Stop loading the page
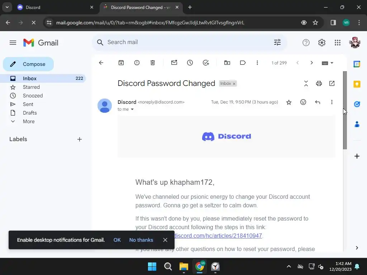 coord(33,23)
